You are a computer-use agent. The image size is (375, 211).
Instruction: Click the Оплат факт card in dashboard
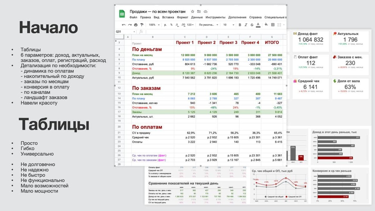click(x=310, y=65)
